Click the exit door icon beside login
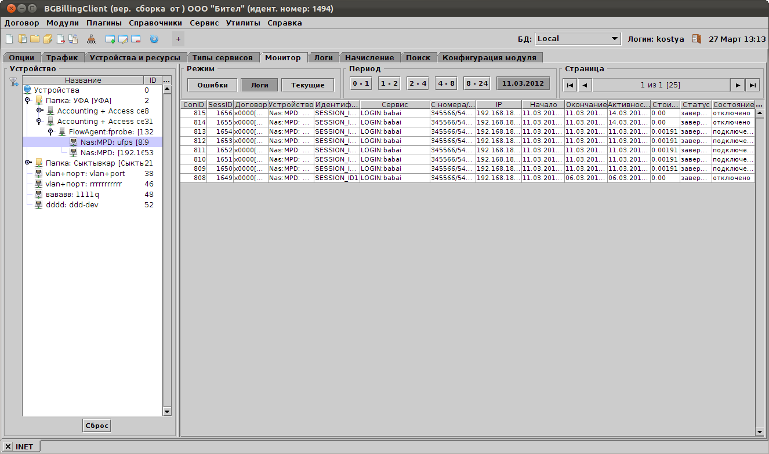 (697, 39)
